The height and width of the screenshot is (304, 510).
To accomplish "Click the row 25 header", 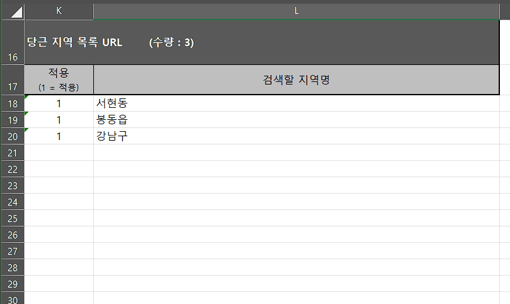I will point(12,218).
